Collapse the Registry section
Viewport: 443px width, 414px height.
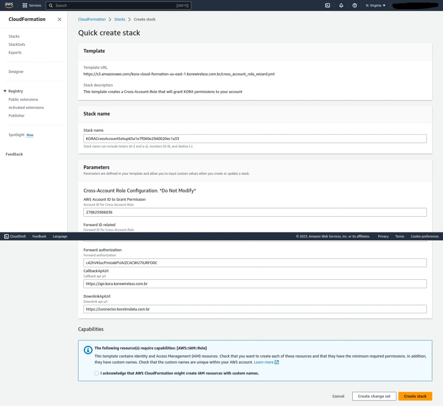[x=5, y=91]
